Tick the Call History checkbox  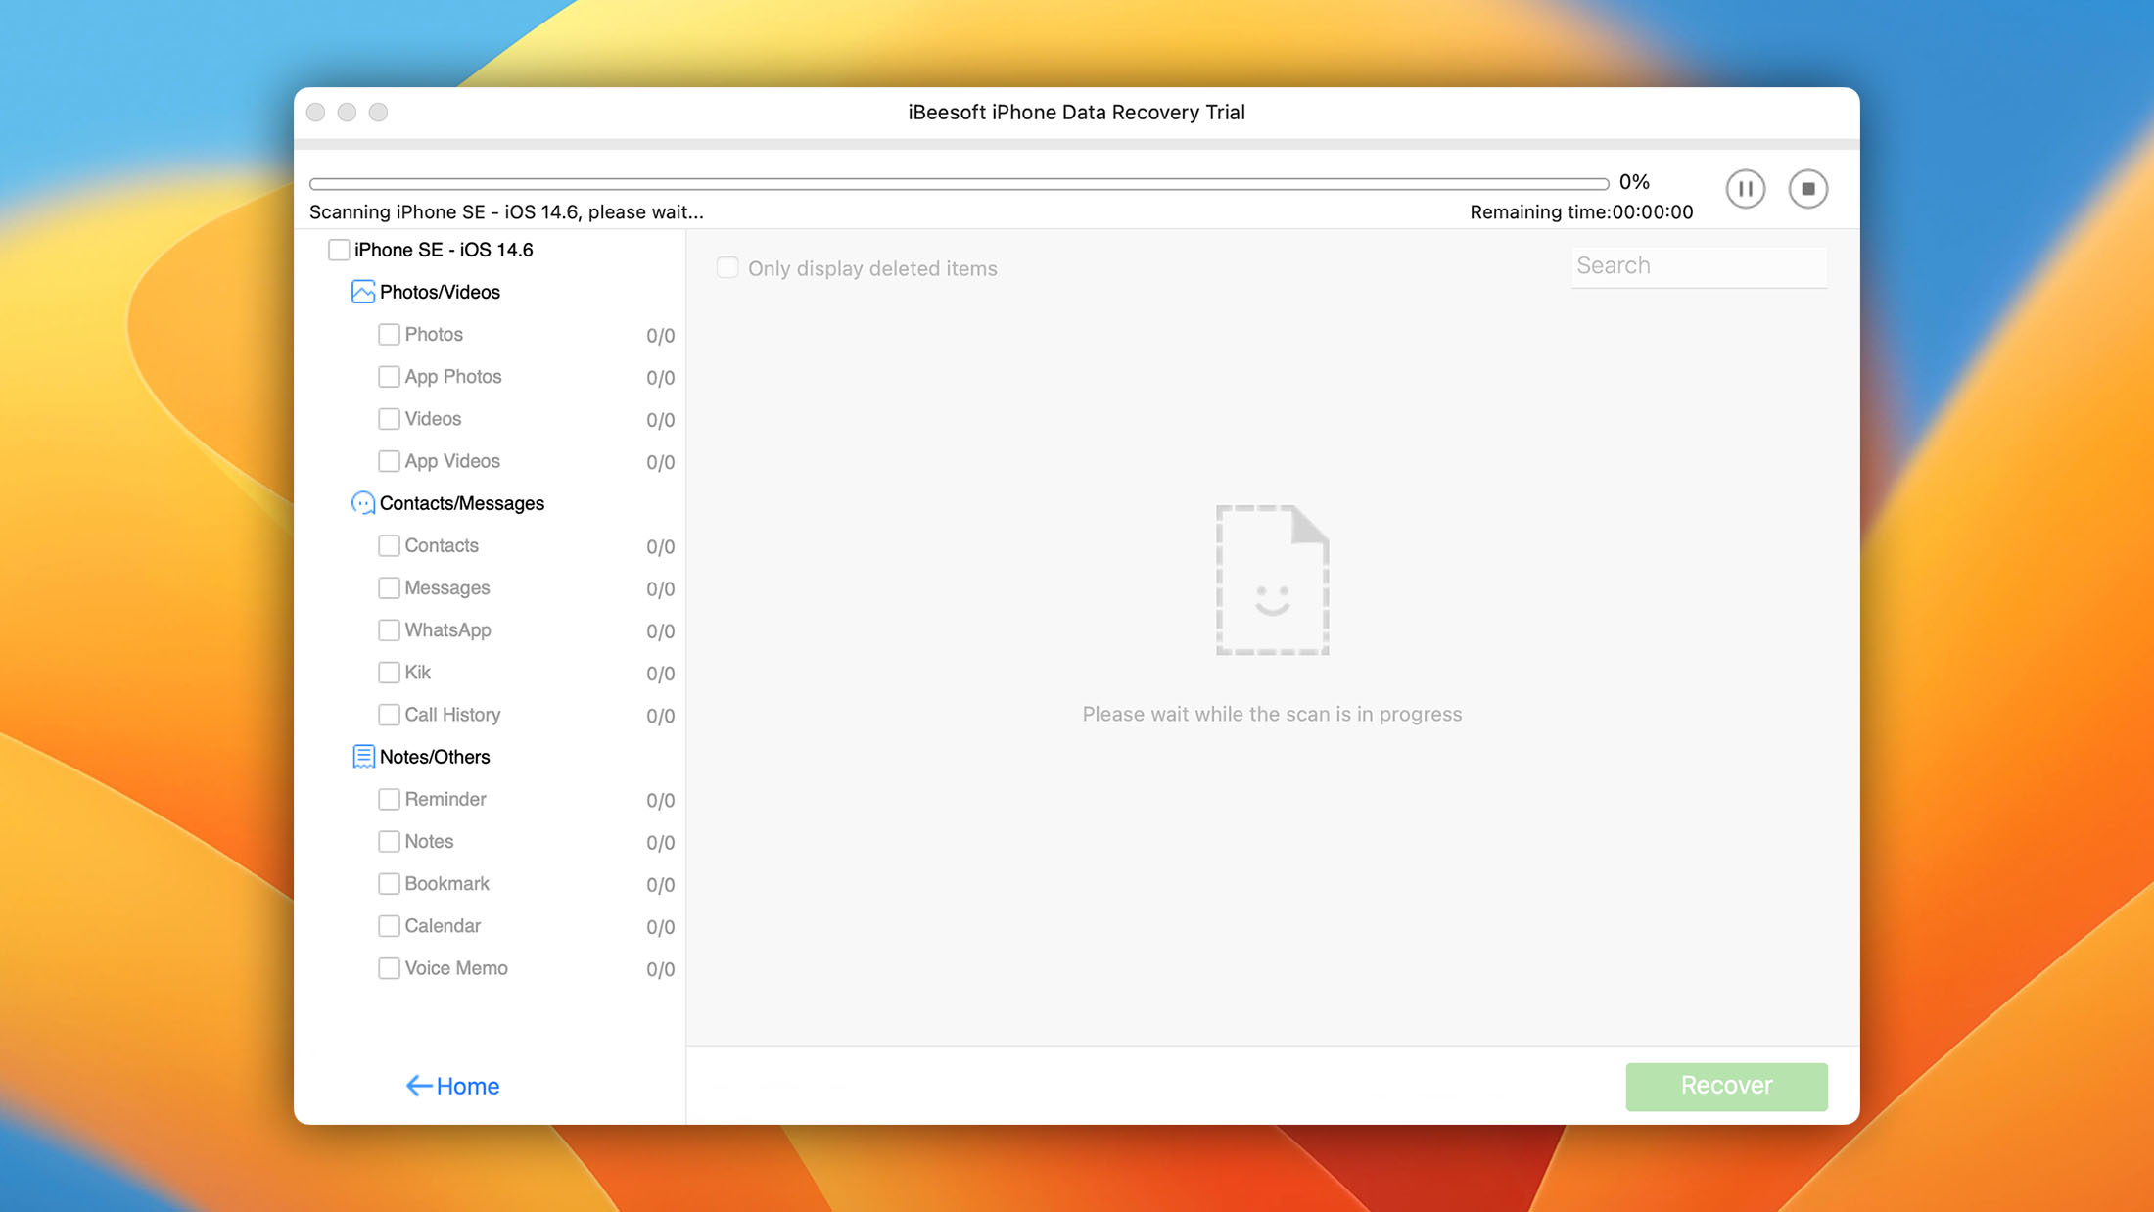pos(389,715)
